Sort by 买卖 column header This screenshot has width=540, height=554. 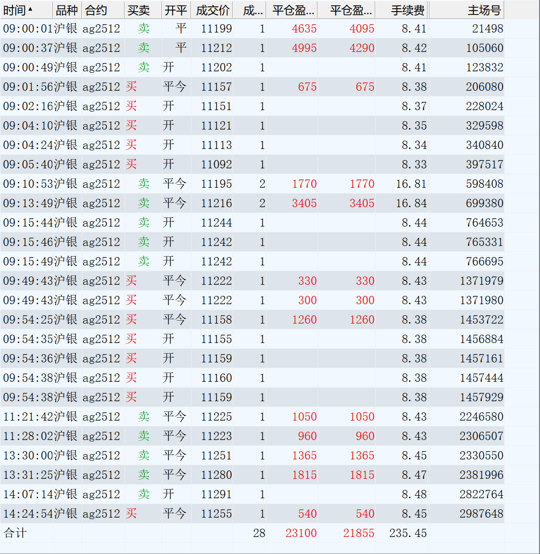click(x=143, y=10)
